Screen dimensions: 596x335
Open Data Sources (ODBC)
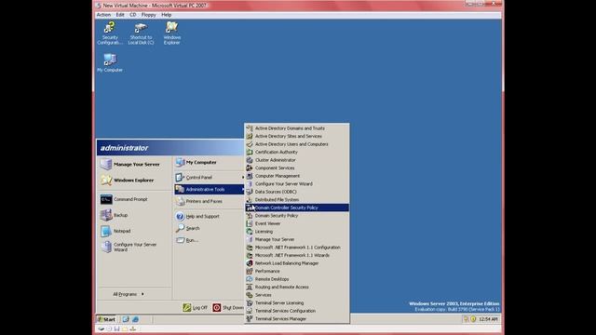pyautogui.click(x=297, y=192)
